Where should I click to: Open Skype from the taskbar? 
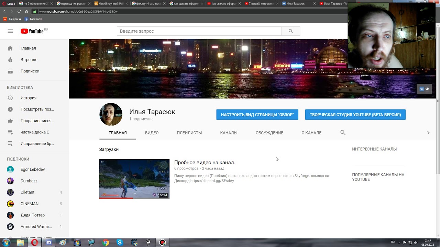tap(120, 243)
